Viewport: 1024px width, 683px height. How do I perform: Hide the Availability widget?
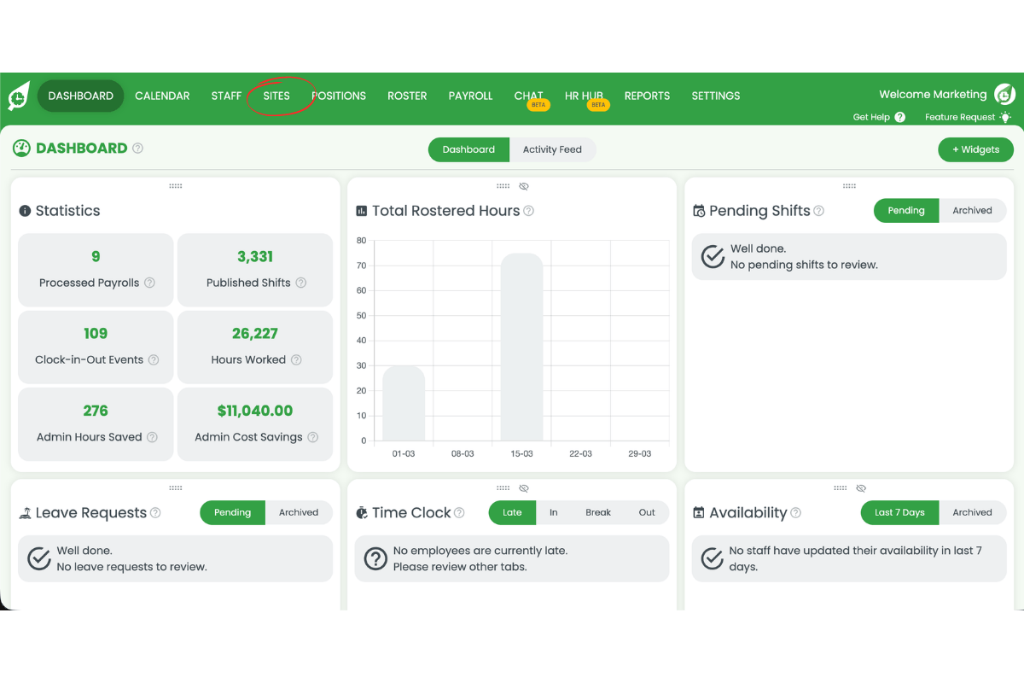860,487
